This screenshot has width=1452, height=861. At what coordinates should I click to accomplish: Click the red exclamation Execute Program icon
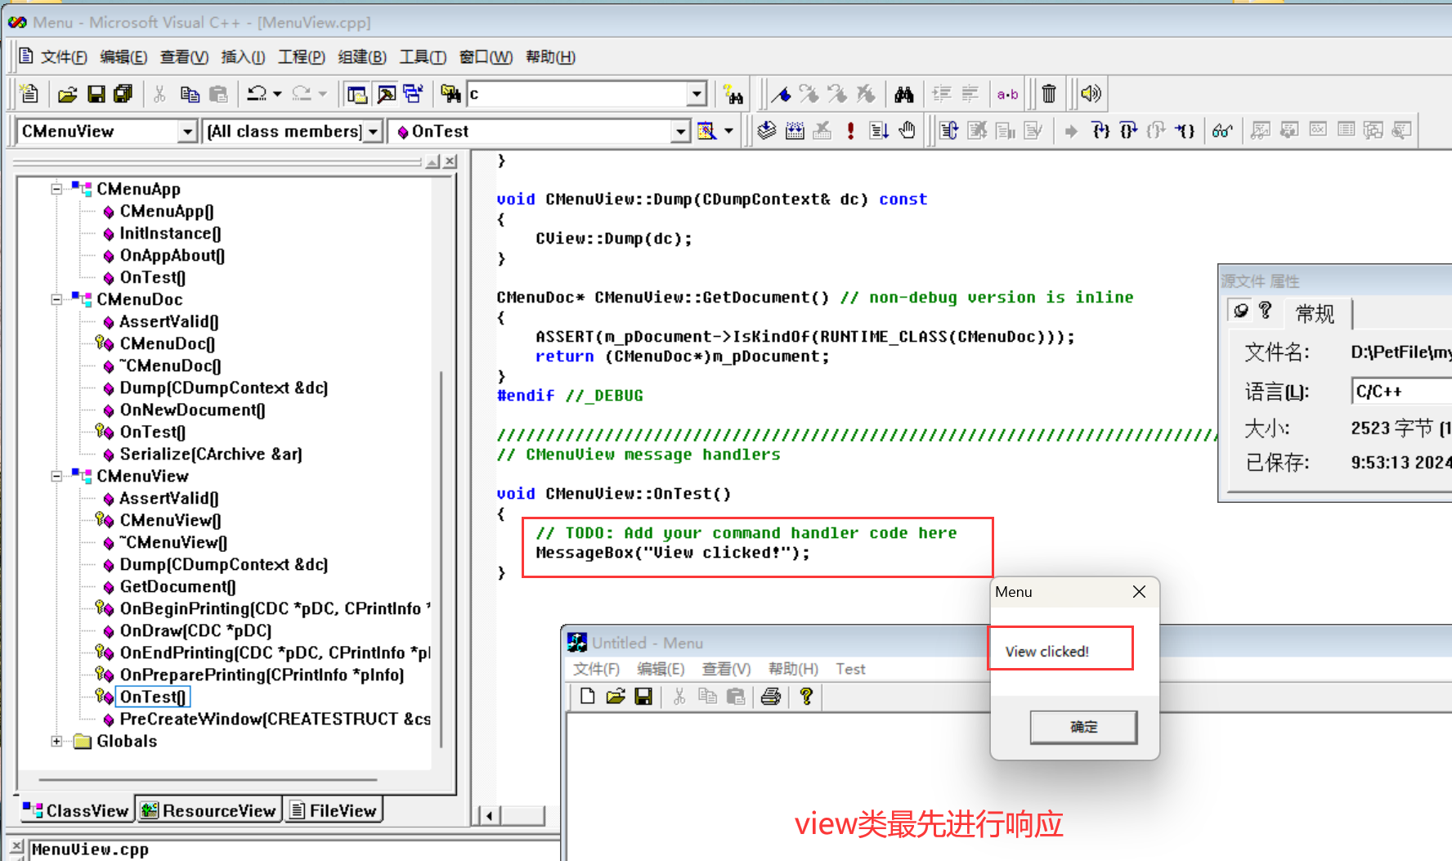pos(850,130)
